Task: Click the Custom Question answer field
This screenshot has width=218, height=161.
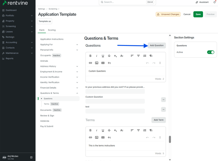Action: pyautogui.click(x=115, y=101)
